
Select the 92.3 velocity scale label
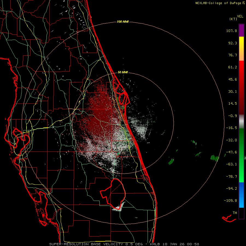233,43
